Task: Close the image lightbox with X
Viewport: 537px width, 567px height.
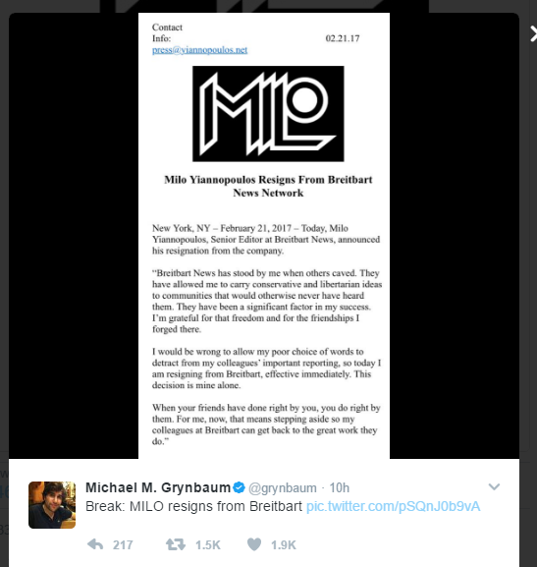Action: click(533, 34)
